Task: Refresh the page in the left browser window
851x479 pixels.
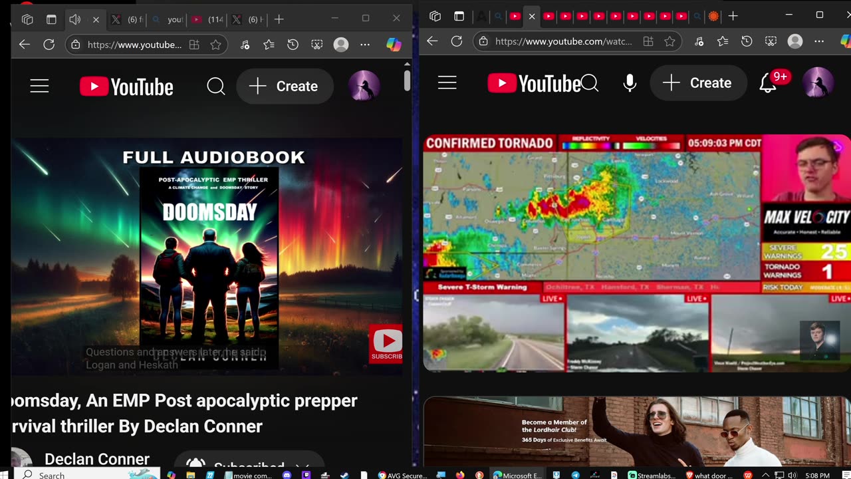Action: click(49, 45)
